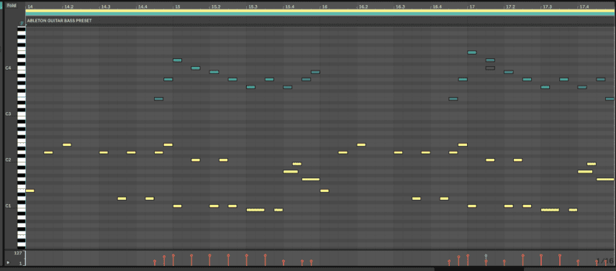616x271 pixels.
Task: Play the C2 piano key
Action: click(x=21, y=160)
